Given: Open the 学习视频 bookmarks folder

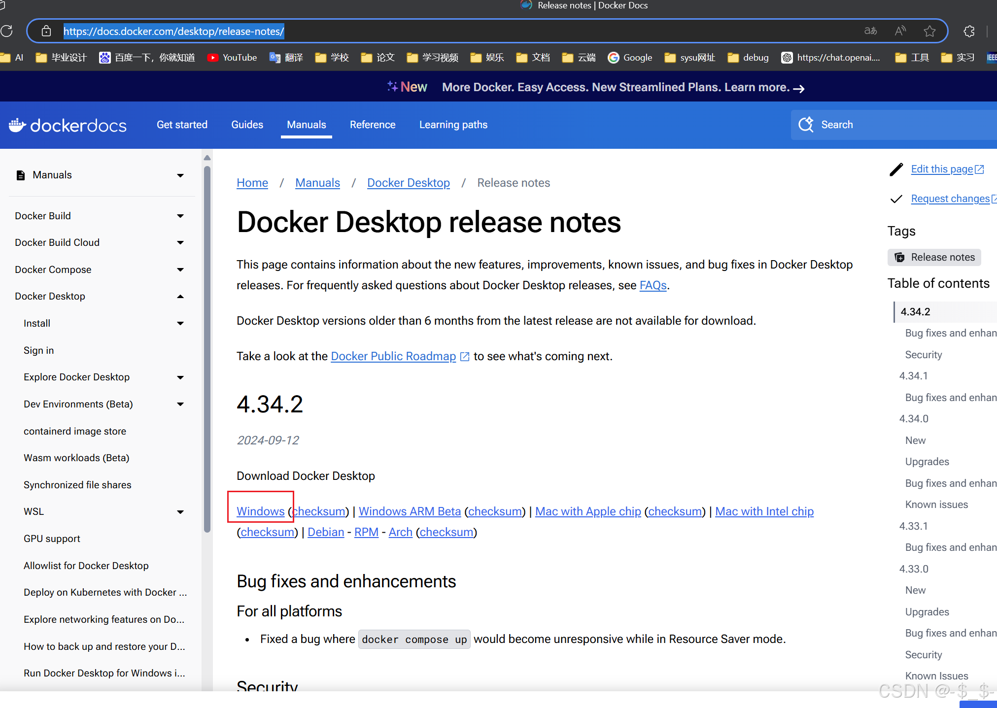Looking at the screenshot, I should 433,58.
